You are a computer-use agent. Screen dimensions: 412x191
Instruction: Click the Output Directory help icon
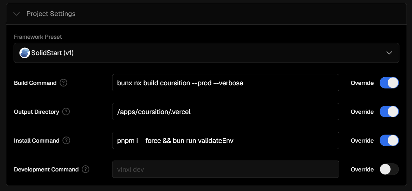66,112
